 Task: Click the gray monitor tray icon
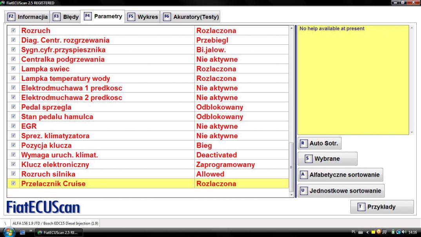click(x=385, y=232)
